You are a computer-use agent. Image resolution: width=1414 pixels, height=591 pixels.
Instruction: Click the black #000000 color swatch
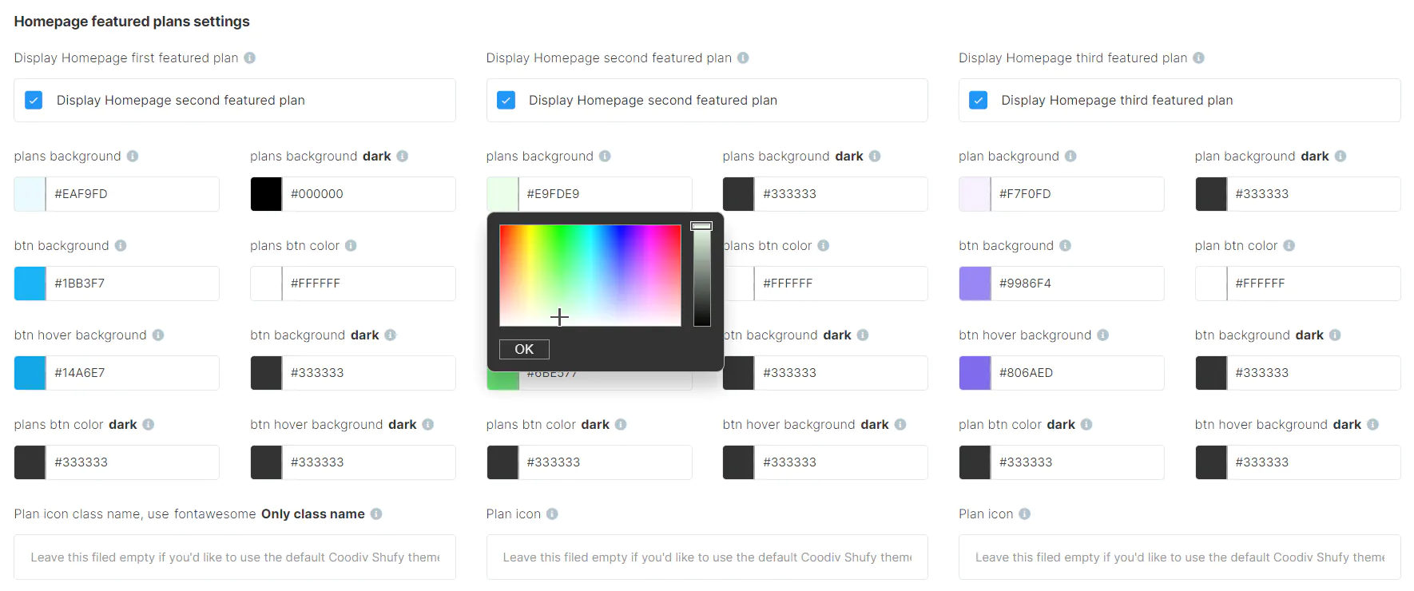(x=266, y=194)
